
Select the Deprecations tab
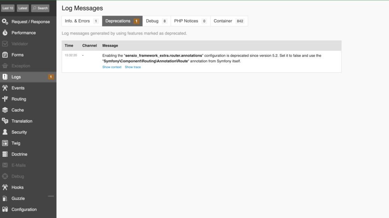click(x=122, y=21)
